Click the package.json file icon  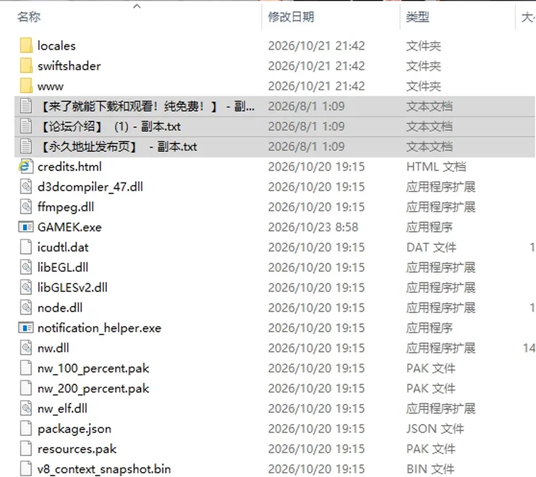pos(26,428)
